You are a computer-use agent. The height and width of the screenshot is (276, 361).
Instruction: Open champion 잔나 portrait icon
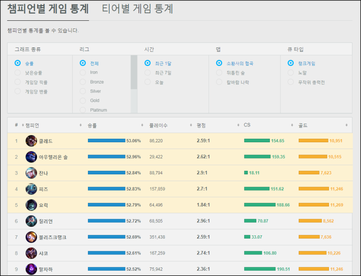(x=31, y=173)
